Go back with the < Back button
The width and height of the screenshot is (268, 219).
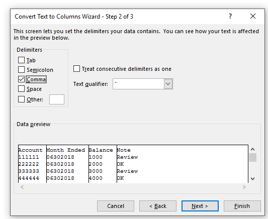tap(158, 206)
